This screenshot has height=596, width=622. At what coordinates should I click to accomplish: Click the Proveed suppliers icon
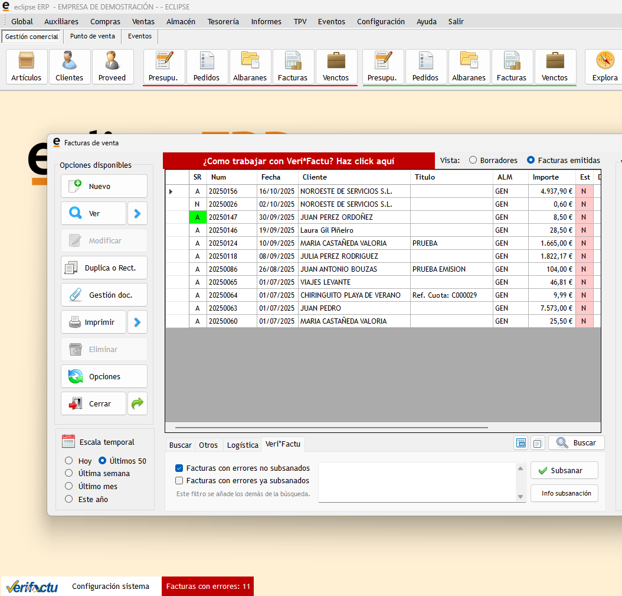pyautogui.click(x=112, y=66)
